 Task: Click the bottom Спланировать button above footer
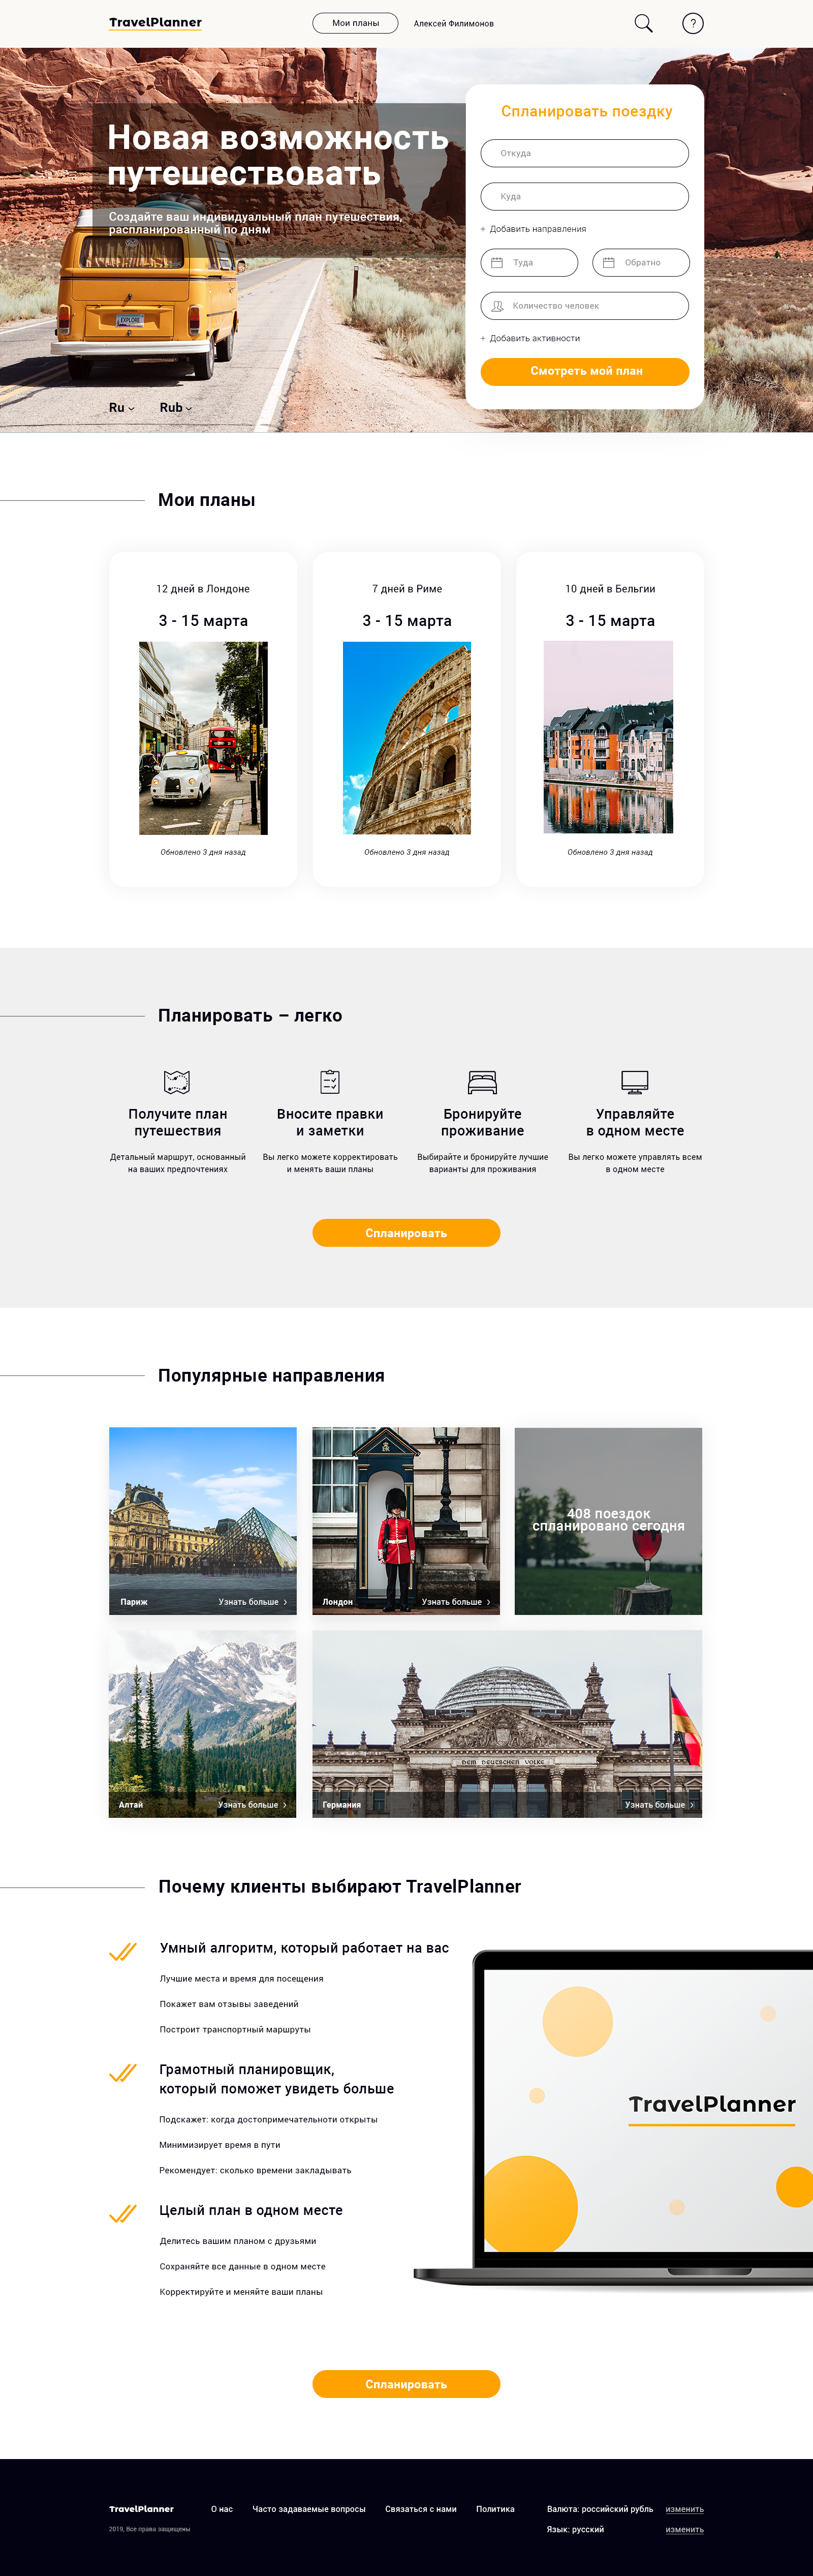pyautogui.click(x=407, y=2384)
